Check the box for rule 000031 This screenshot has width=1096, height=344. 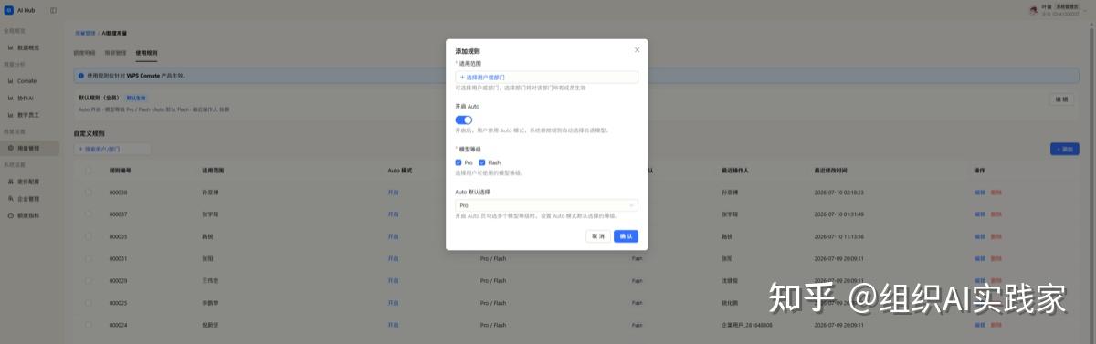tap(89, 258)
